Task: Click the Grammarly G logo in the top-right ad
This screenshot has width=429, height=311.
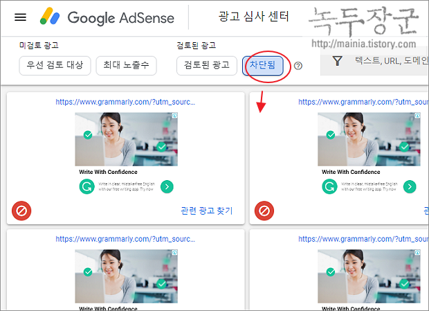Action: pos(329,186)
